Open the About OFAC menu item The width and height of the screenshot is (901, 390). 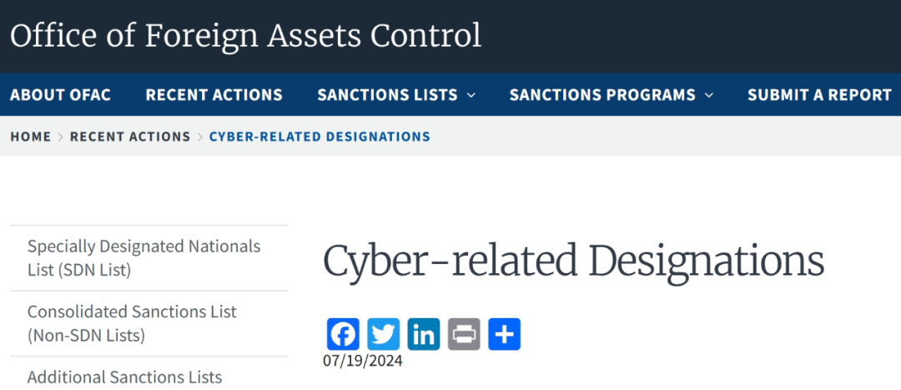[x=60, y=95]
